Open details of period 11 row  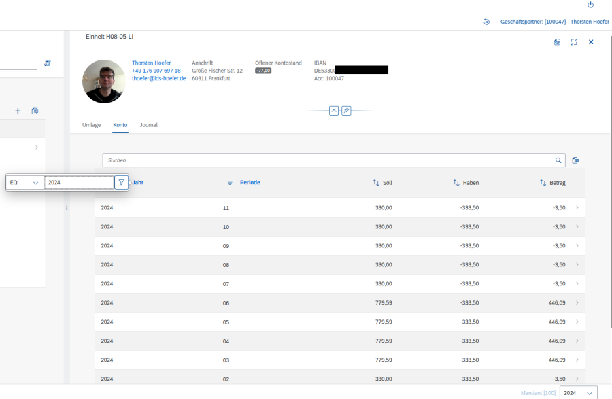click(577, 207)
